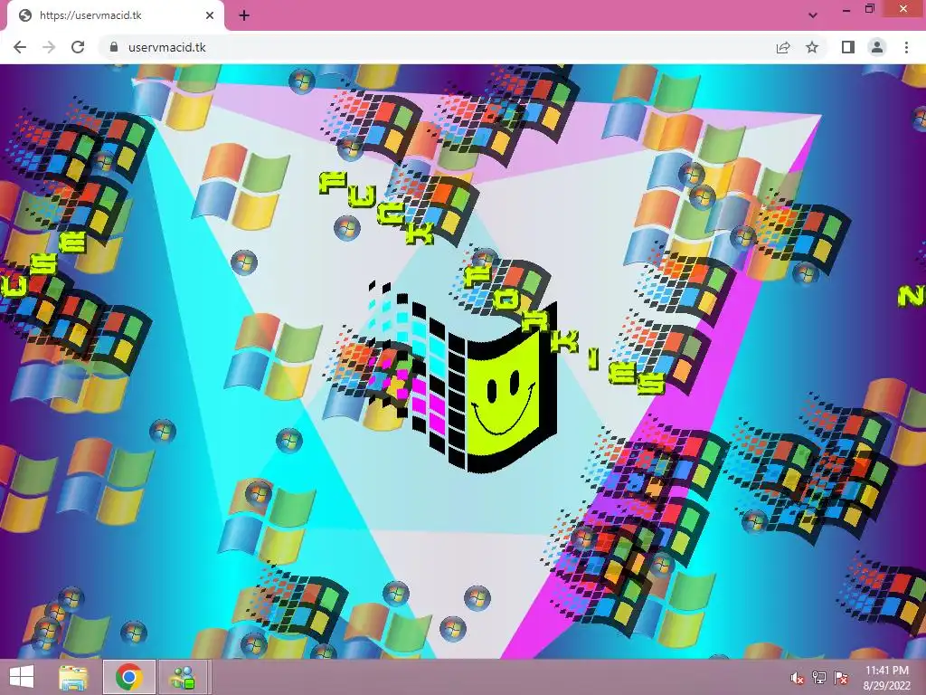The width and height of the screenshot is (926, 695).
Task: Close the uservmacid.tk tab
Action: click(x=210, y=15)
